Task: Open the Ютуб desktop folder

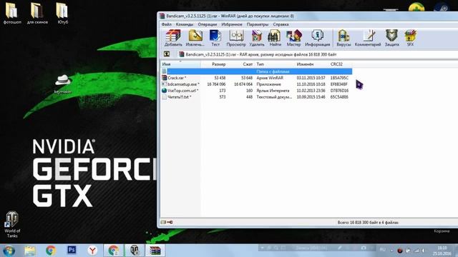Action: tap(62, 13)
